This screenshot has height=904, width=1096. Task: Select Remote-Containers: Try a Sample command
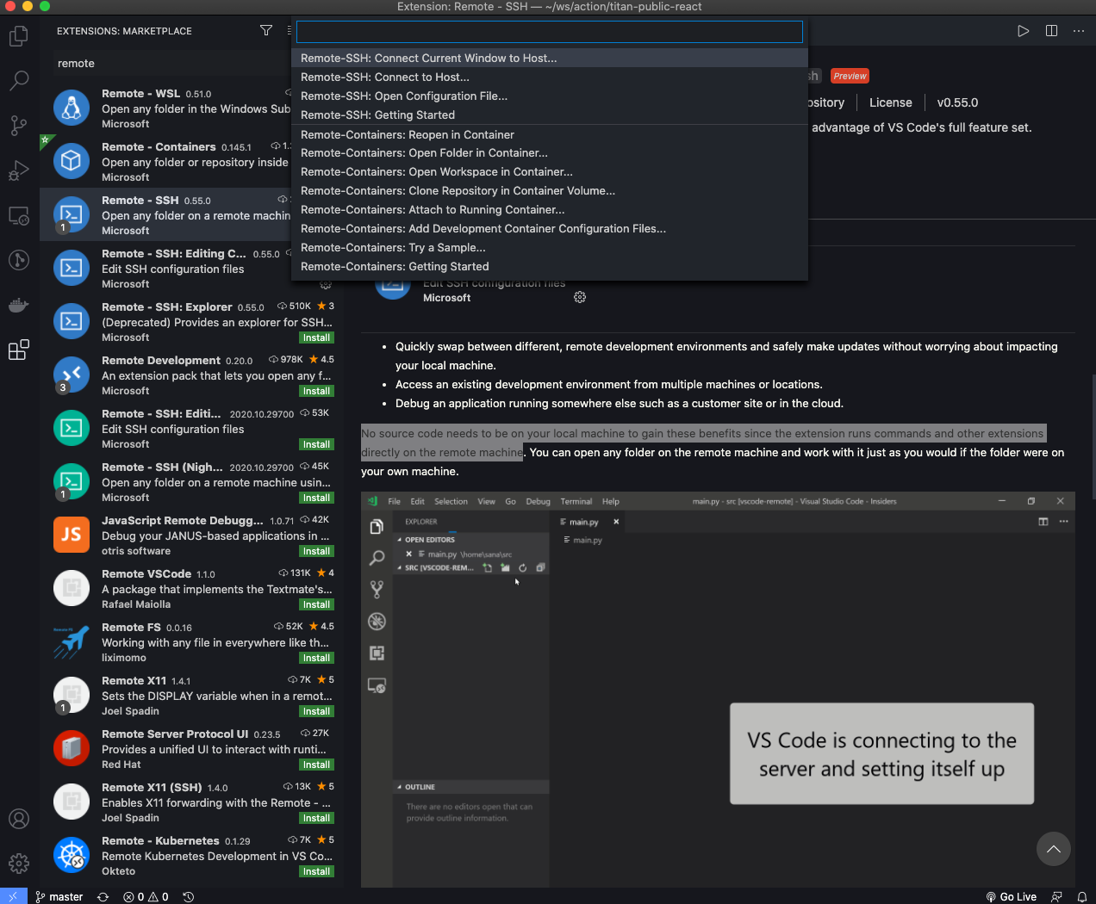tap(550, 248)
